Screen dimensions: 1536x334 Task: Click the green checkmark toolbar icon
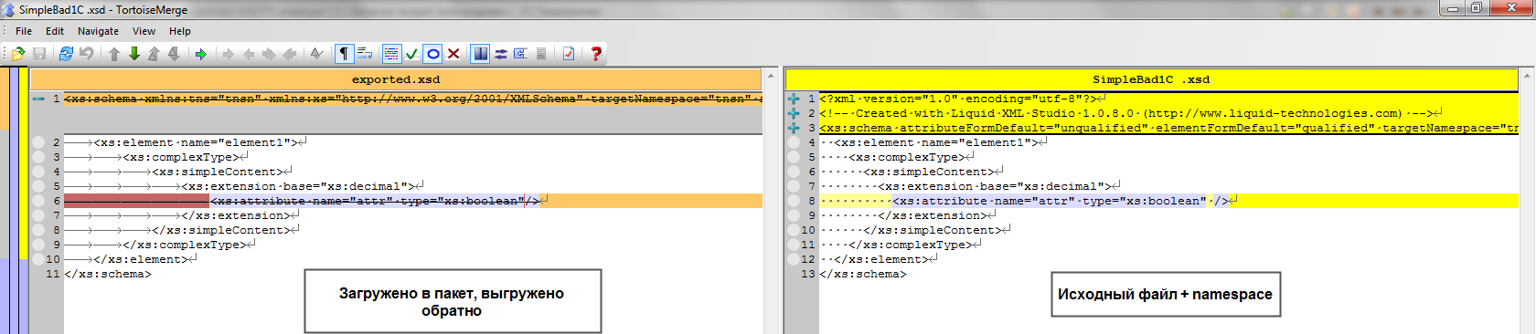pos(412,54)
